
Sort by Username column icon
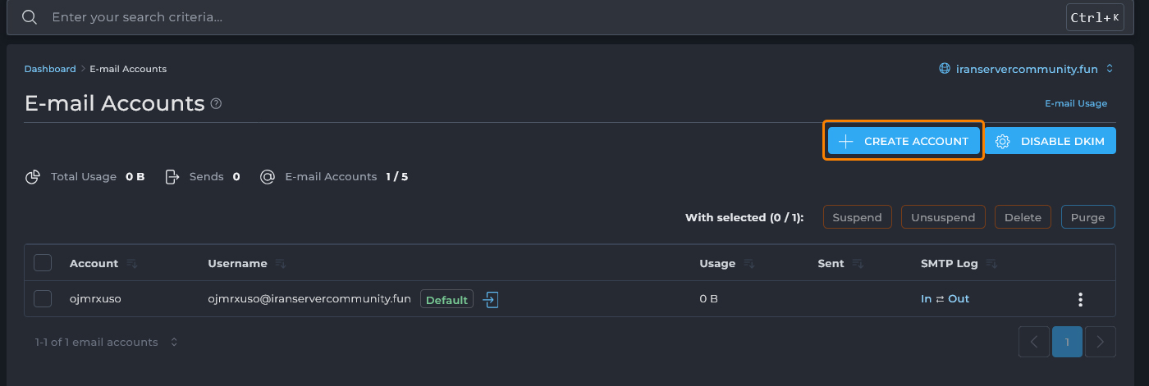point(282,264)
